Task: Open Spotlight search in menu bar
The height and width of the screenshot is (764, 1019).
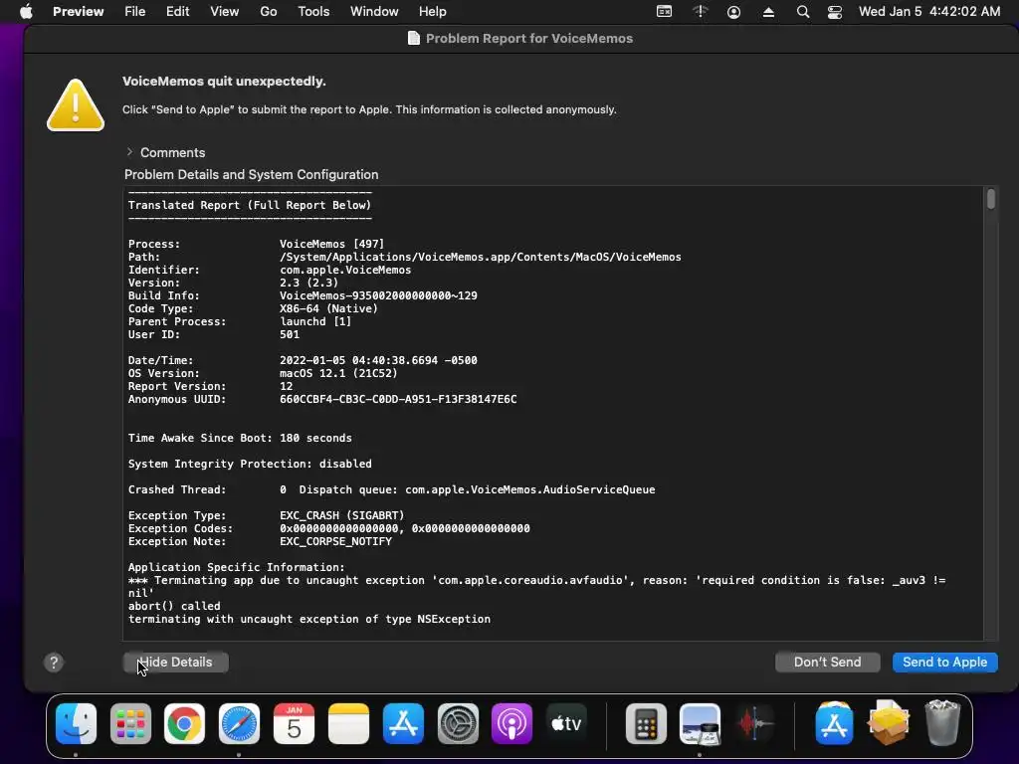Action: click(803, 12)
